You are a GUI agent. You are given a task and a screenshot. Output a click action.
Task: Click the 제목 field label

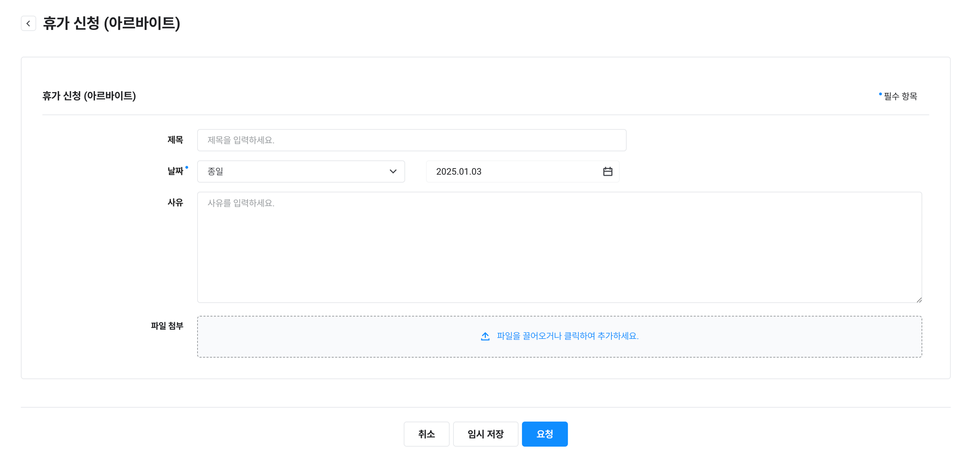175,140
